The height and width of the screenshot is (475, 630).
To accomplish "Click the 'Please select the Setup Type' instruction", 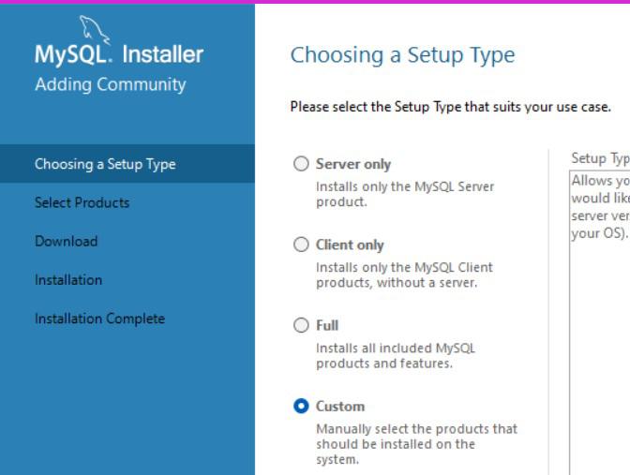I will [450, 107].
